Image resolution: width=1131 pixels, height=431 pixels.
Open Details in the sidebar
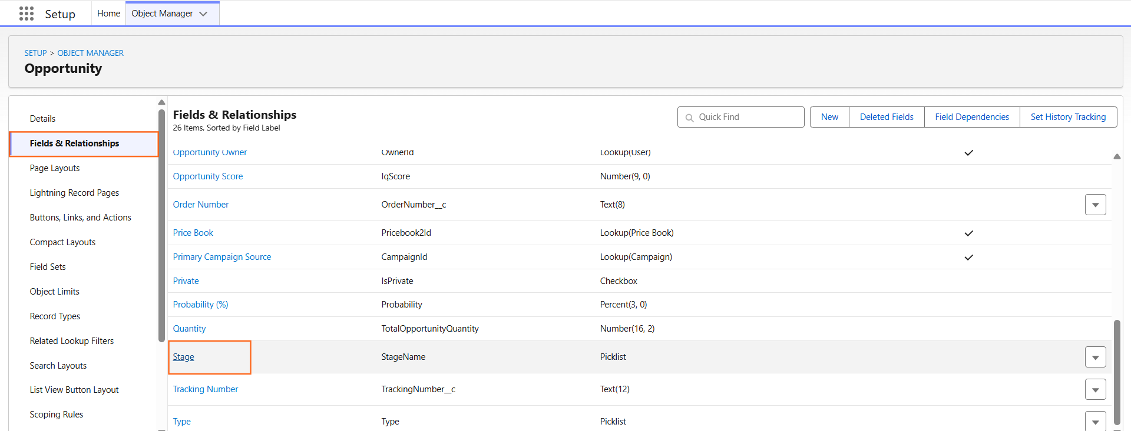(x=42, y=119)
